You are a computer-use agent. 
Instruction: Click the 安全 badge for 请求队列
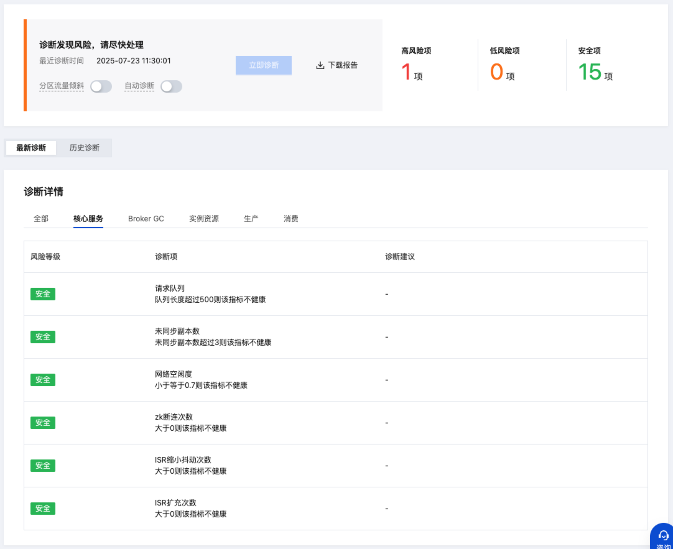pyautogui.click(x=43, y=294)
